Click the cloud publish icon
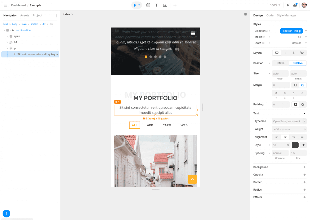The image size is (310, 220). (295, 5)
